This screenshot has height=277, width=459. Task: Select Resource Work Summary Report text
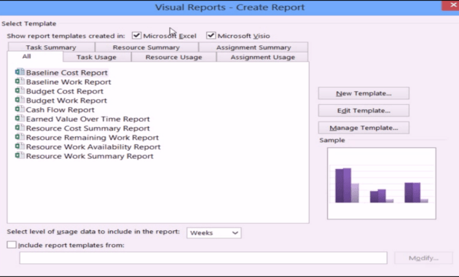coord(90,156)
